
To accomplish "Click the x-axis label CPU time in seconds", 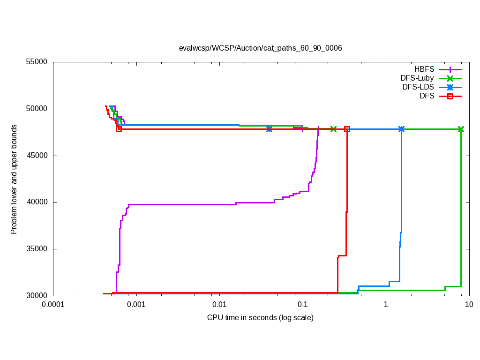I will (260, 318).
